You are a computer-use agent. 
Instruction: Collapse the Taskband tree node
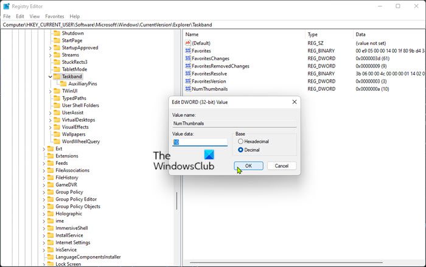click(x=51, y=77)
